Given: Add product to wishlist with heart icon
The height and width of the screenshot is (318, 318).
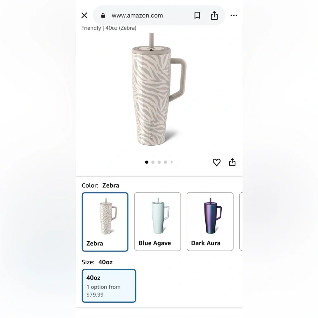Looking at the screenshot, I should [216, 162].
